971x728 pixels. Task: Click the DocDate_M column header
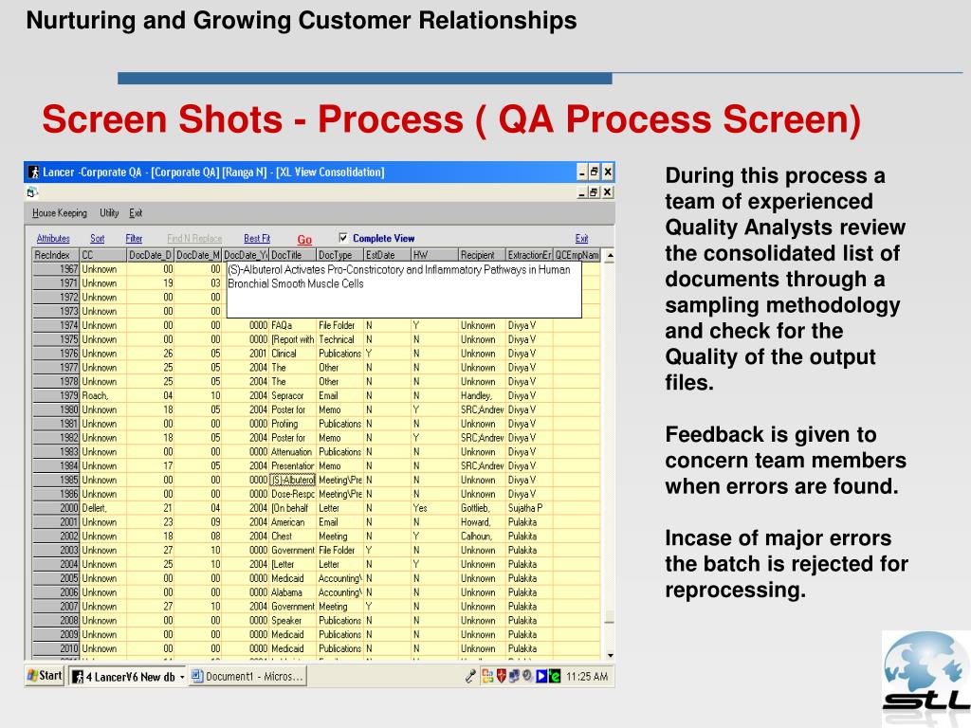[198, 255]
